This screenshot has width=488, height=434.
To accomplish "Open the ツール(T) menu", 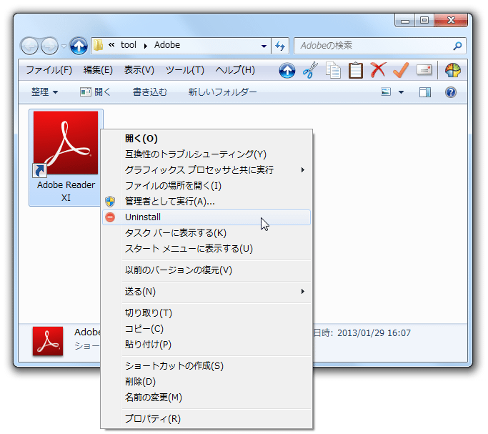I will [x=185, y=70].
